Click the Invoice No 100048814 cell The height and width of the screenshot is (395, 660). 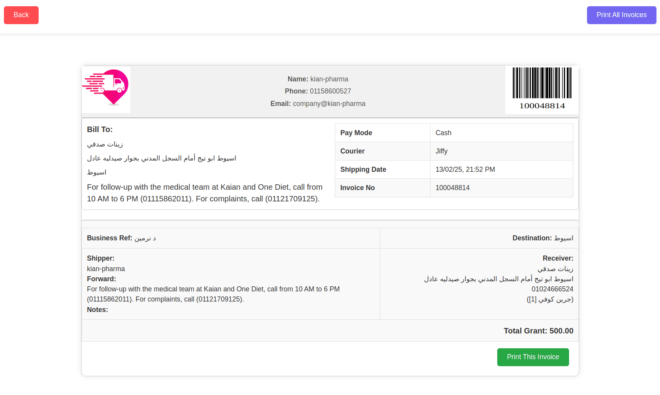pyautogui.click(x=452, y=188)
